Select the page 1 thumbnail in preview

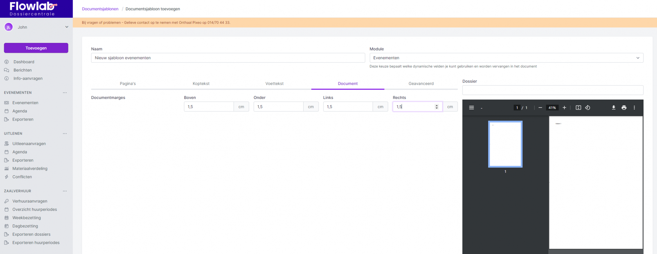(505, 144)
